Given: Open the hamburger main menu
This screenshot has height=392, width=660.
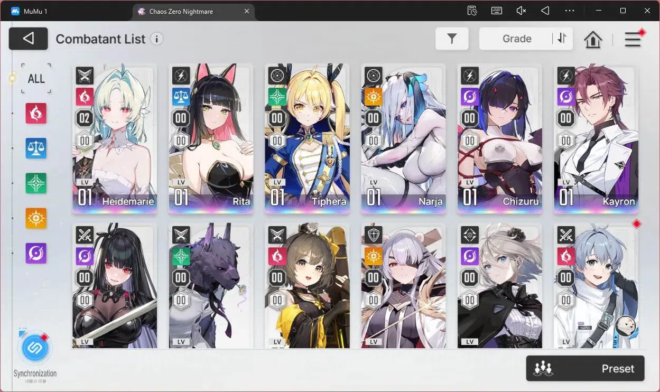Looking at the screenshot, I should pyautogui.click(x=633, y=40).
